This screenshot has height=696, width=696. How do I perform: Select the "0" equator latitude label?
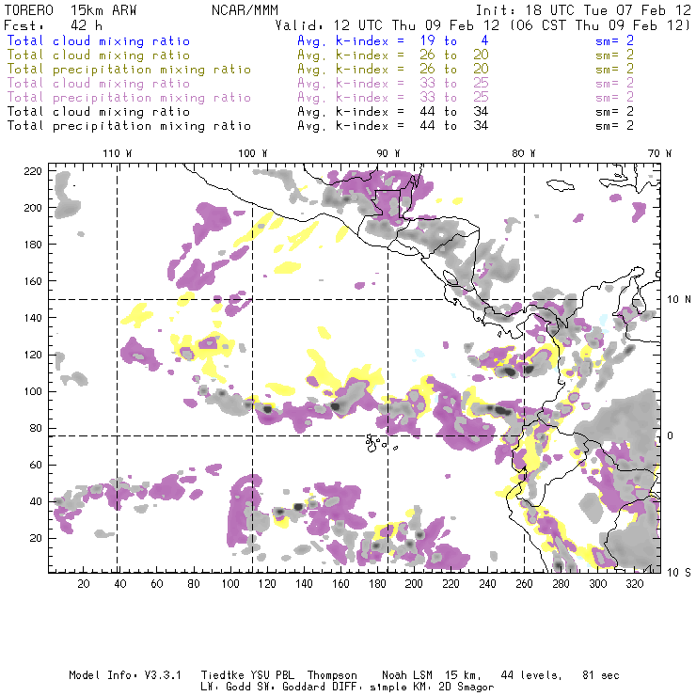coord(671,435)
